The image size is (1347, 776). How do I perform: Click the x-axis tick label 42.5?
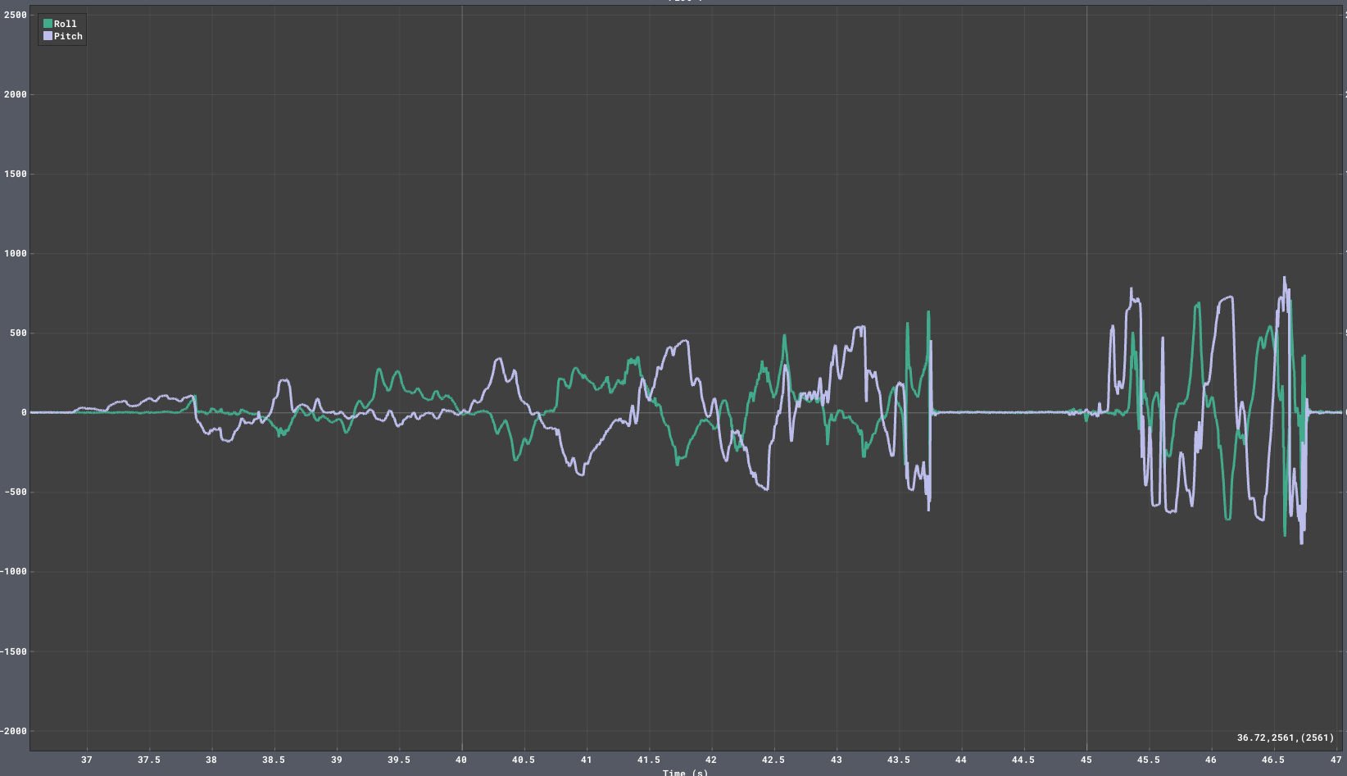(773, 760)
